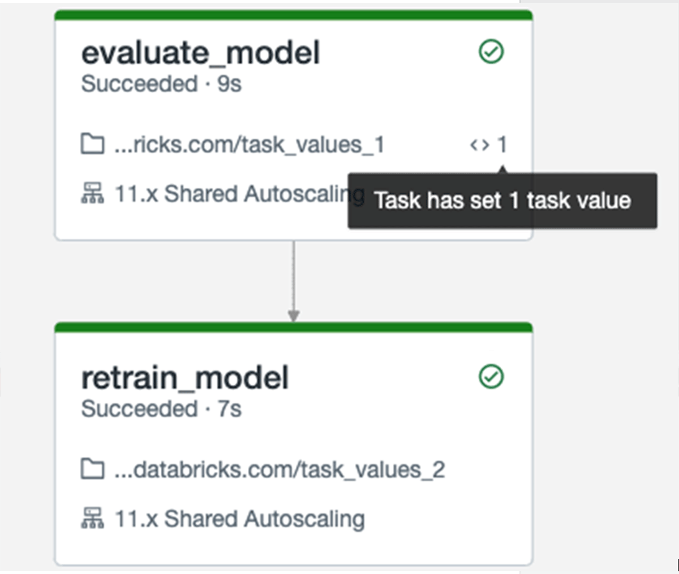Open the ...ricks.com/task_values_1 notebook path
Image resolution: width=679 pixels, height=574 pixels.
(x=249, y=145)
